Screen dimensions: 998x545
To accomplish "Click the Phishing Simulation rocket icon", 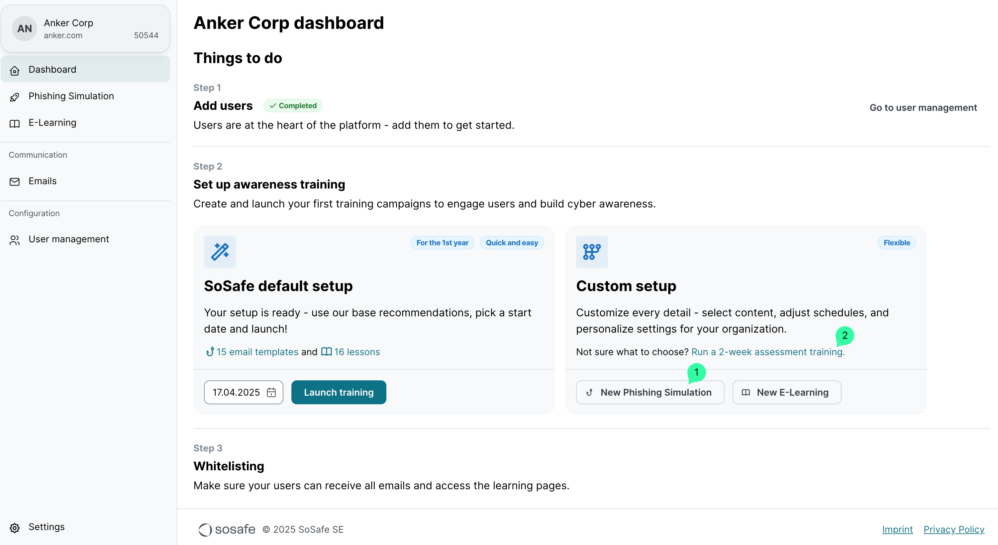I will click(15, 97).
